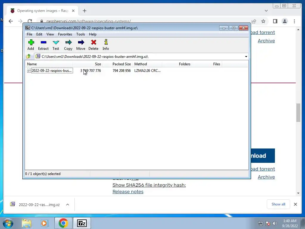Expand options chevron for the downloaded file

pyautogui.click(x=68, y=205)
